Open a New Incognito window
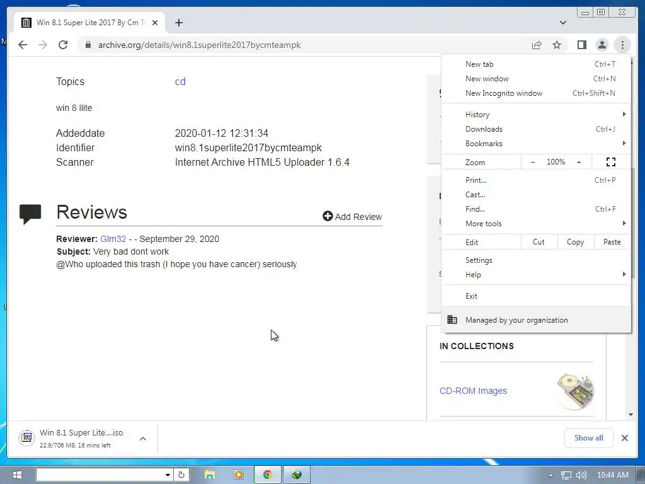 [536, 93]
